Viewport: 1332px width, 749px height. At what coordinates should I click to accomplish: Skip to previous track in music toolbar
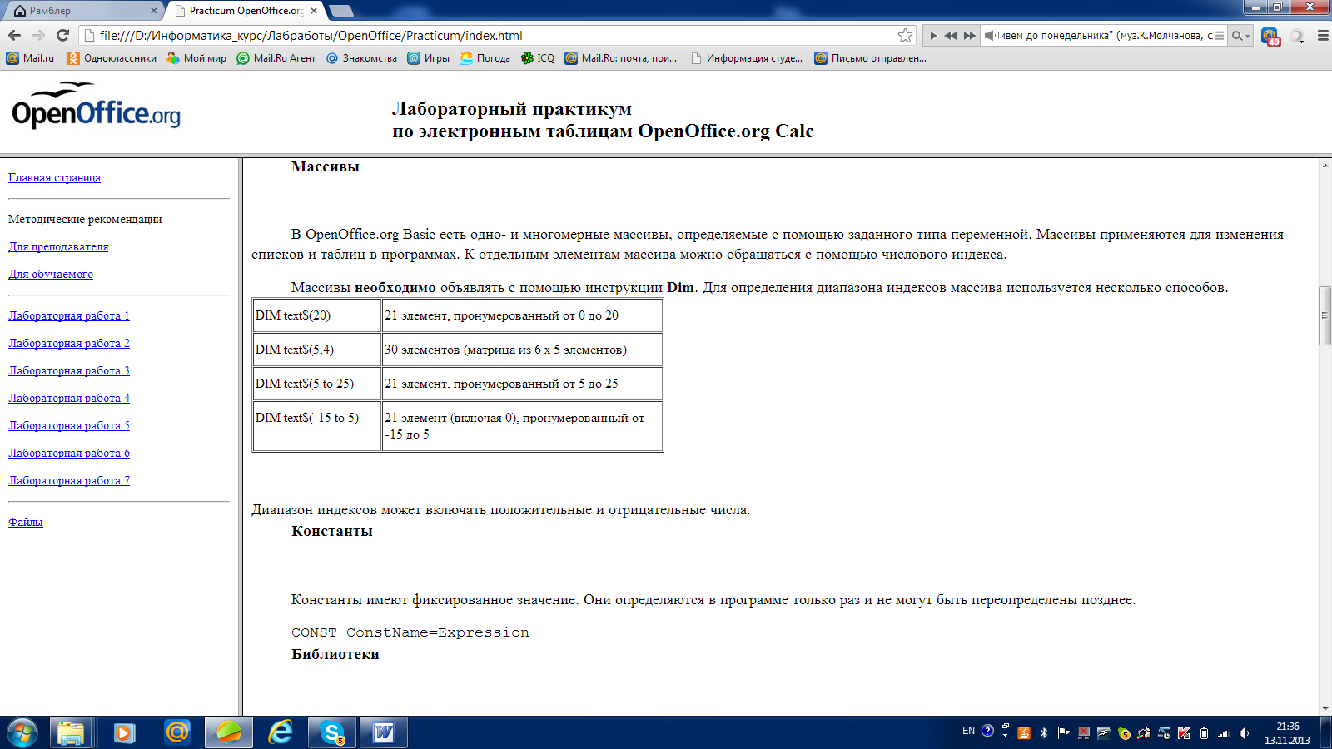950,36
